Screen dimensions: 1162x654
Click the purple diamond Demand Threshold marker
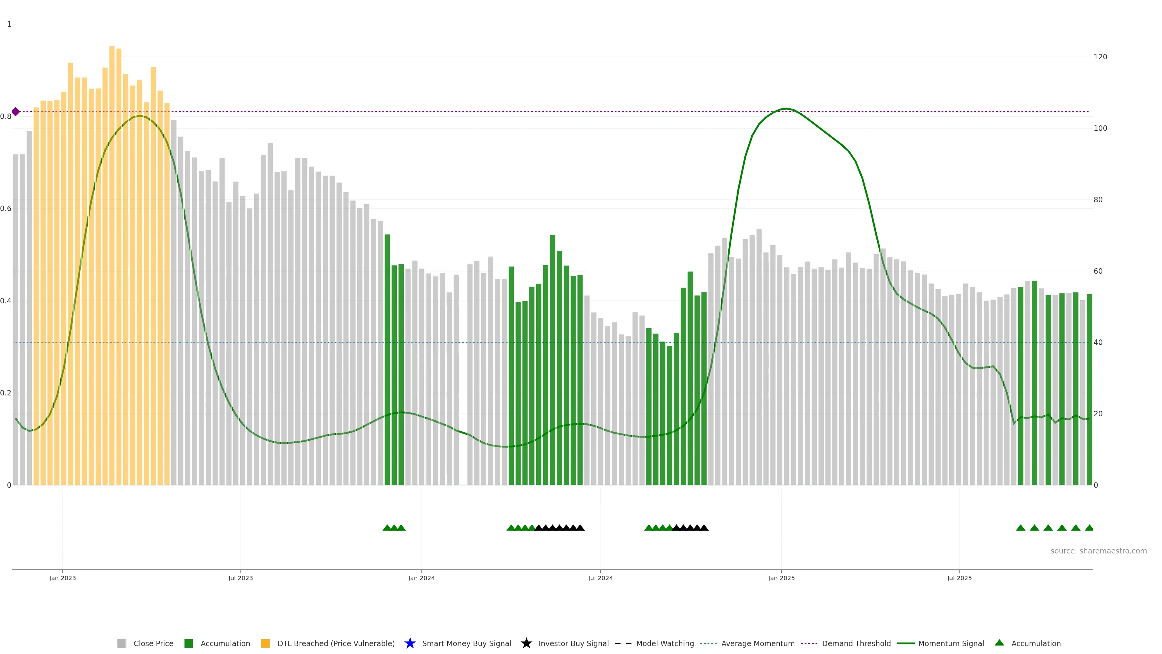[x=16, y=111]
